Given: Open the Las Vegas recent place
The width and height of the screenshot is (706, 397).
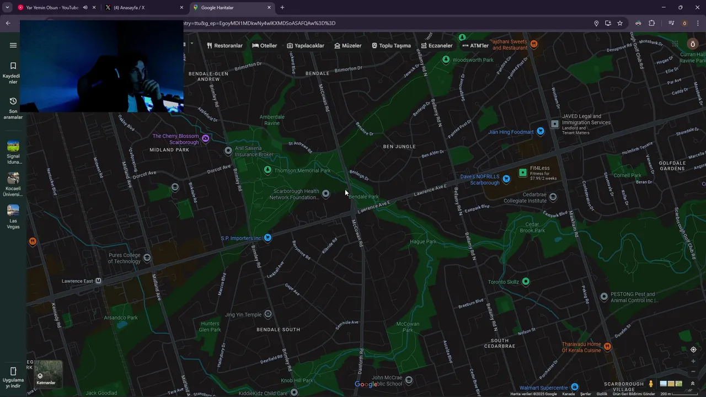Looking at the screenshot, I should (x=13, y=217).
